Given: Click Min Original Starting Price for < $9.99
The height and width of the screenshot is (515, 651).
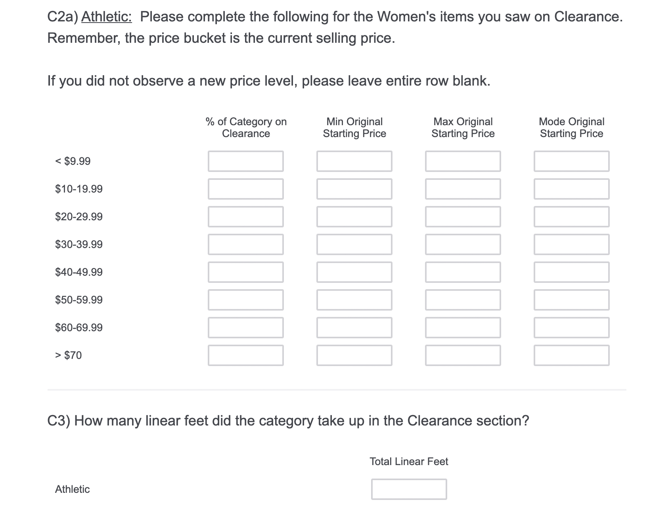Looking at the screenshot, I should click(x=354, y=161).
